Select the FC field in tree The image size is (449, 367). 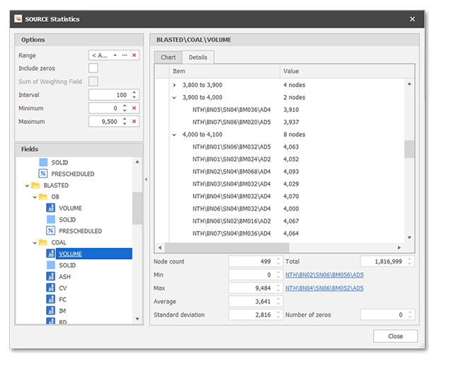pos(62,300)
